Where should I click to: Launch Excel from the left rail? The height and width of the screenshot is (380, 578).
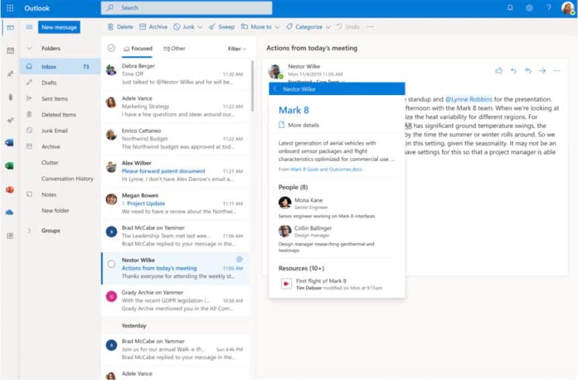click(9, 166)
